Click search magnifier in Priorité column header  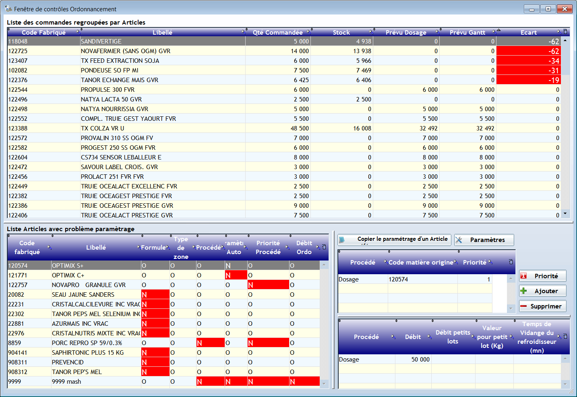point(490,262)
